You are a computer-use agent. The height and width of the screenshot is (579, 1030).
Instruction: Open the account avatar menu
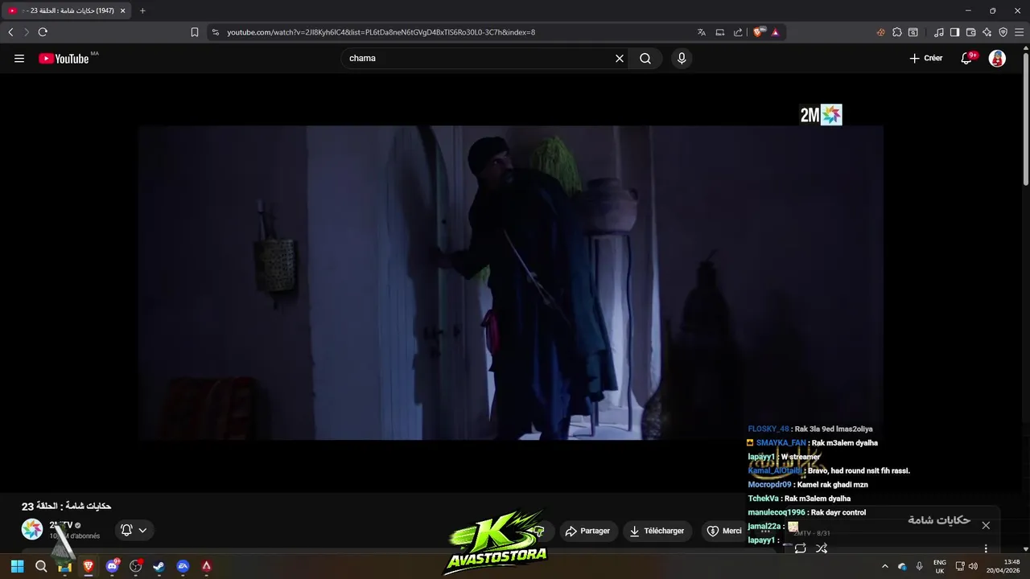997,58
